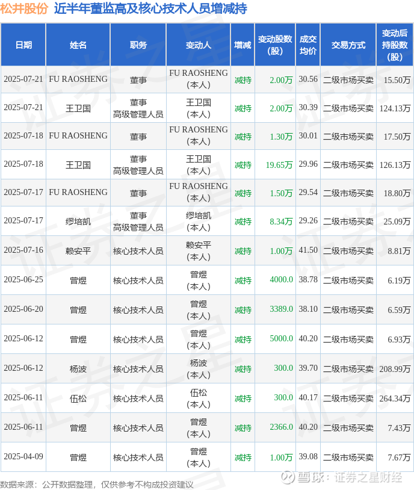The height and width of the screenshot is (490, 414).
Task: Select the price cell 40.17
Action: click(x=308, y=397)
